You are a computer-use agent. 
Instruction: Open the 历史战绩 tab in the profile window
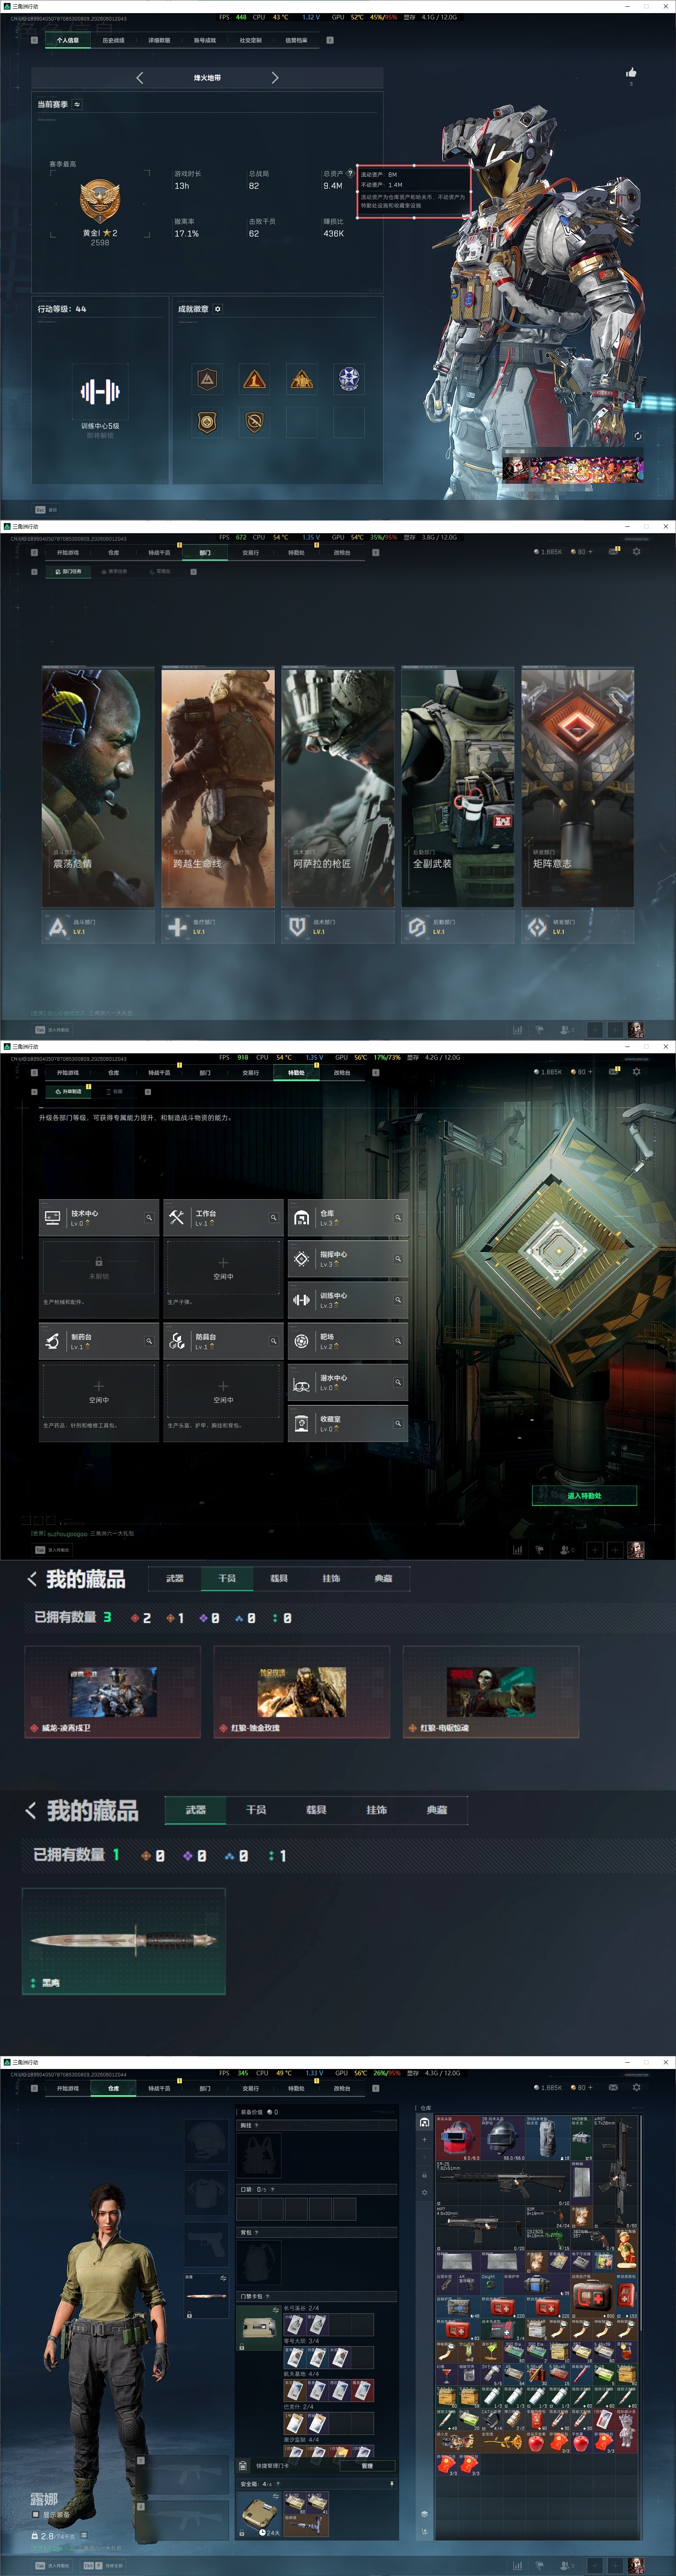pos(113,41)
